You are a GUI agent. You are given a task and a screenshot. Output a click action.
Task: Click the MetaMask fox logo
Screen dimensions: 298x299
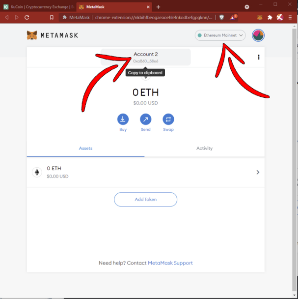[x=32, y=35]
